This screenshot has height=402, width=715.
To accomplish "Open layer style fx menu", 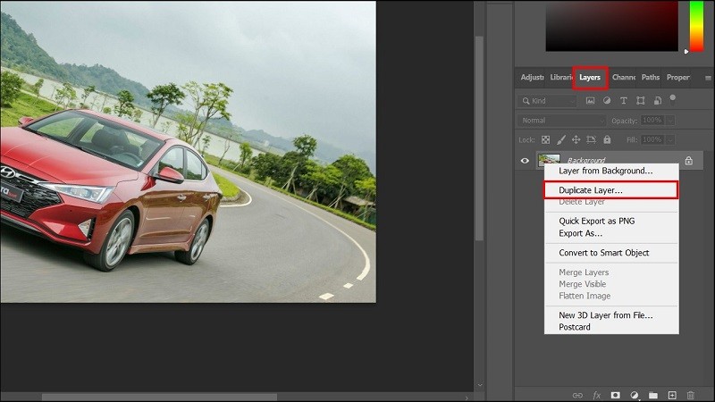I will [x=596, y=395].
